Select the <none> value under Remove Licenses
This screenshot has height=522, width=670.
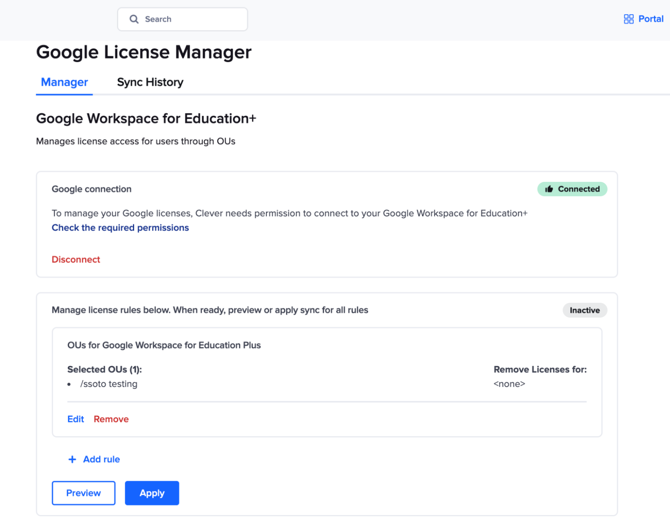click(x=509, y=384)
